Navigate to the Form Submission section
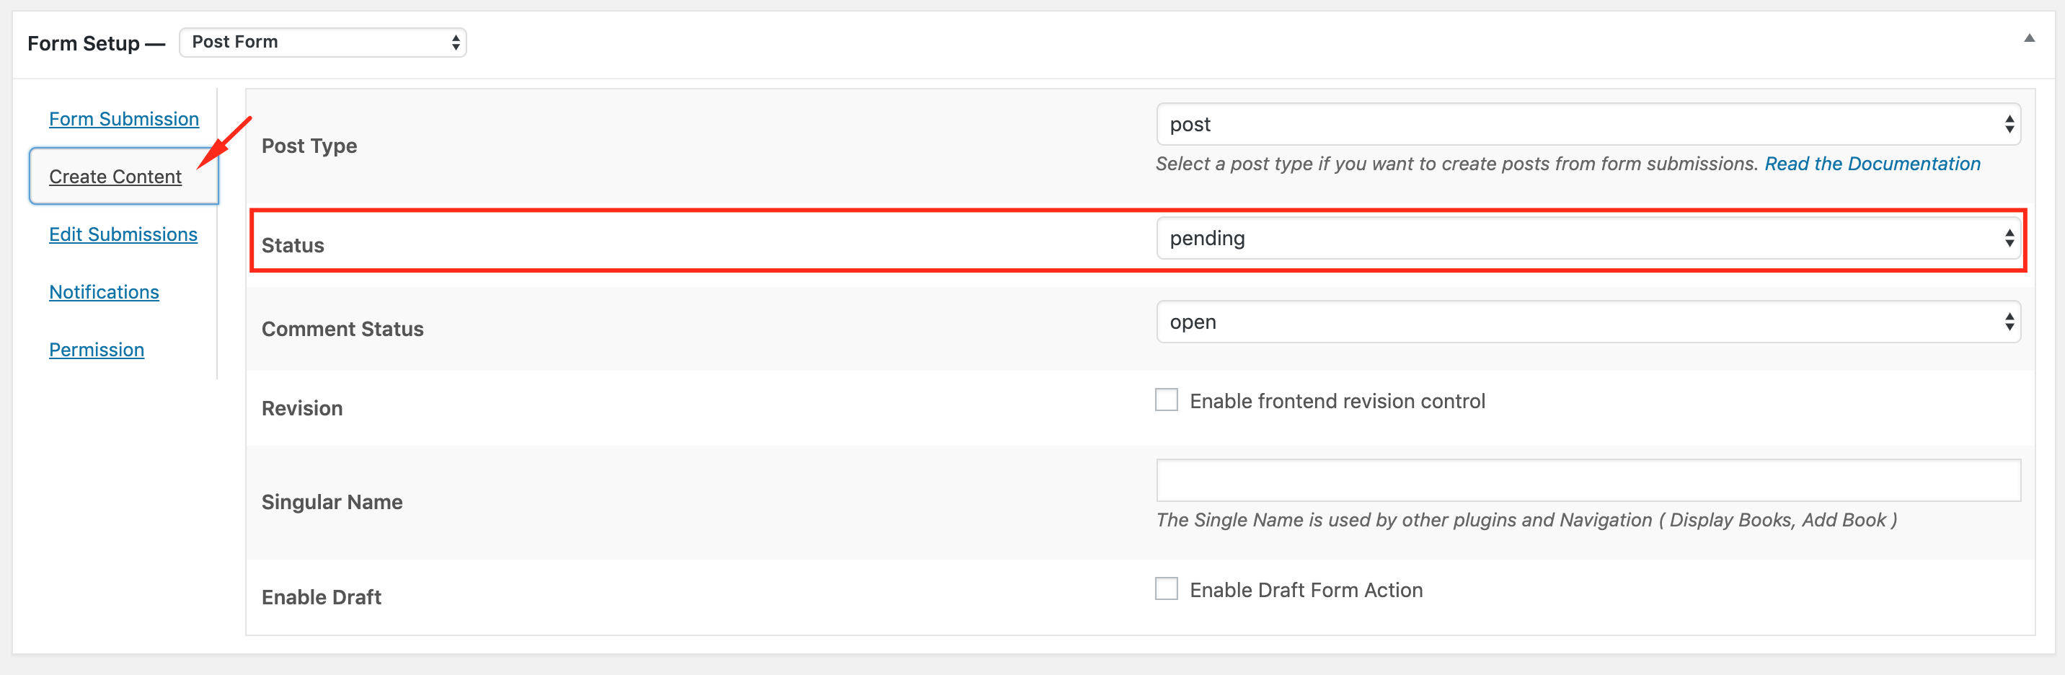Viewport: 2065px width, 675px height. tap(124, 118)
